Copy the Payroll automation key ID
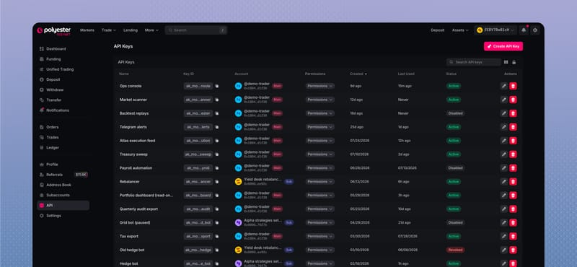The height and width of the screenshot is (267, 577). coord(217,168)
